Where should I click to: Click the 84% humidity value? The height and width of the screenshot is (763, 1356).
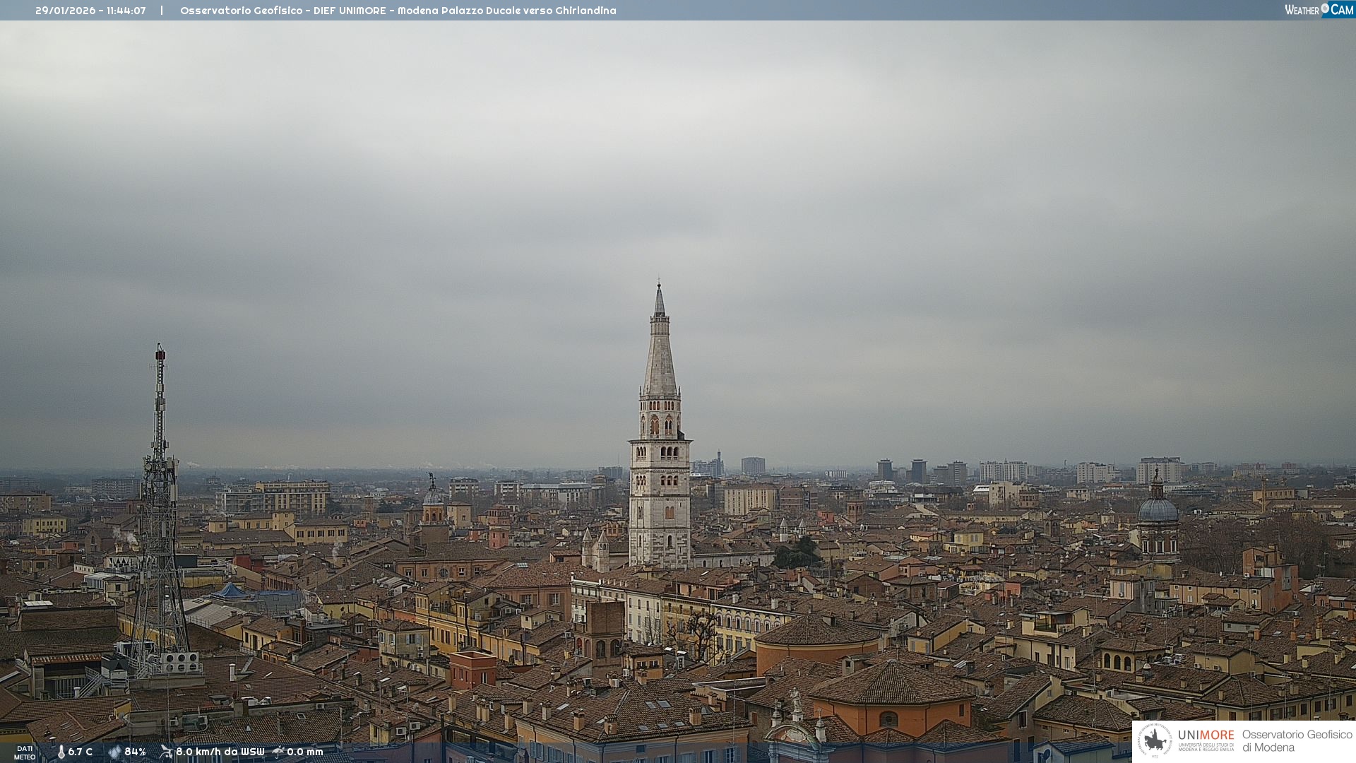pyautogui.click(x=135, y=752)
